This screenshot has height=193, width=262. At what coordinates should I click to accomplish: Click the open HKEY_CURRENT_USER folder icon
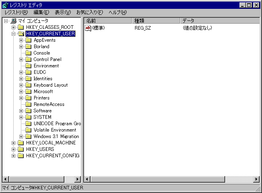[x=21, y=34]
